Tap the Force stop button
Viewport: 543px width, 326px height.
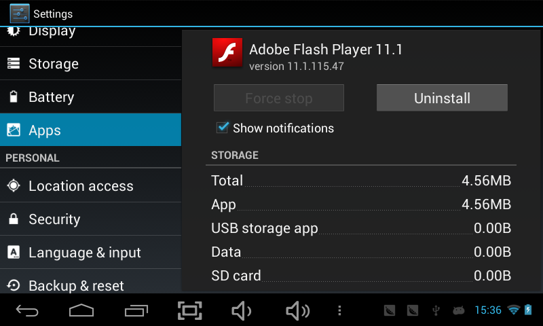pyautogui.click(x=279, y=98)
